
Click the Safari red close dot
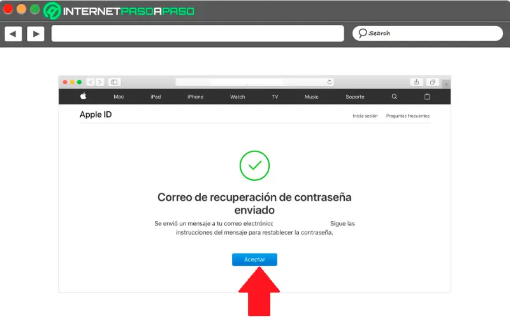[65, 82]
